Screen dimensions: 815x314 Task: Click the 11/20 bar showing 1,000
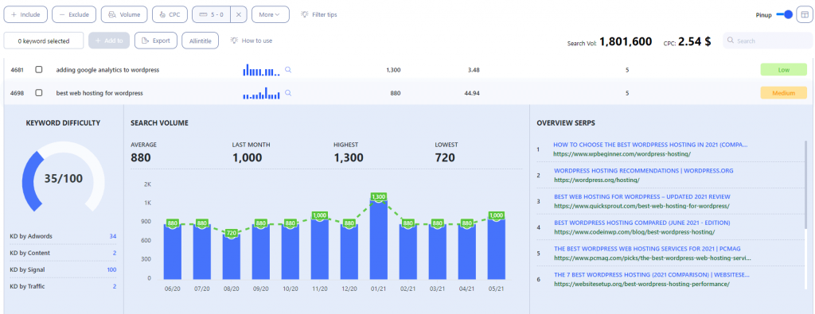[320, 249]
